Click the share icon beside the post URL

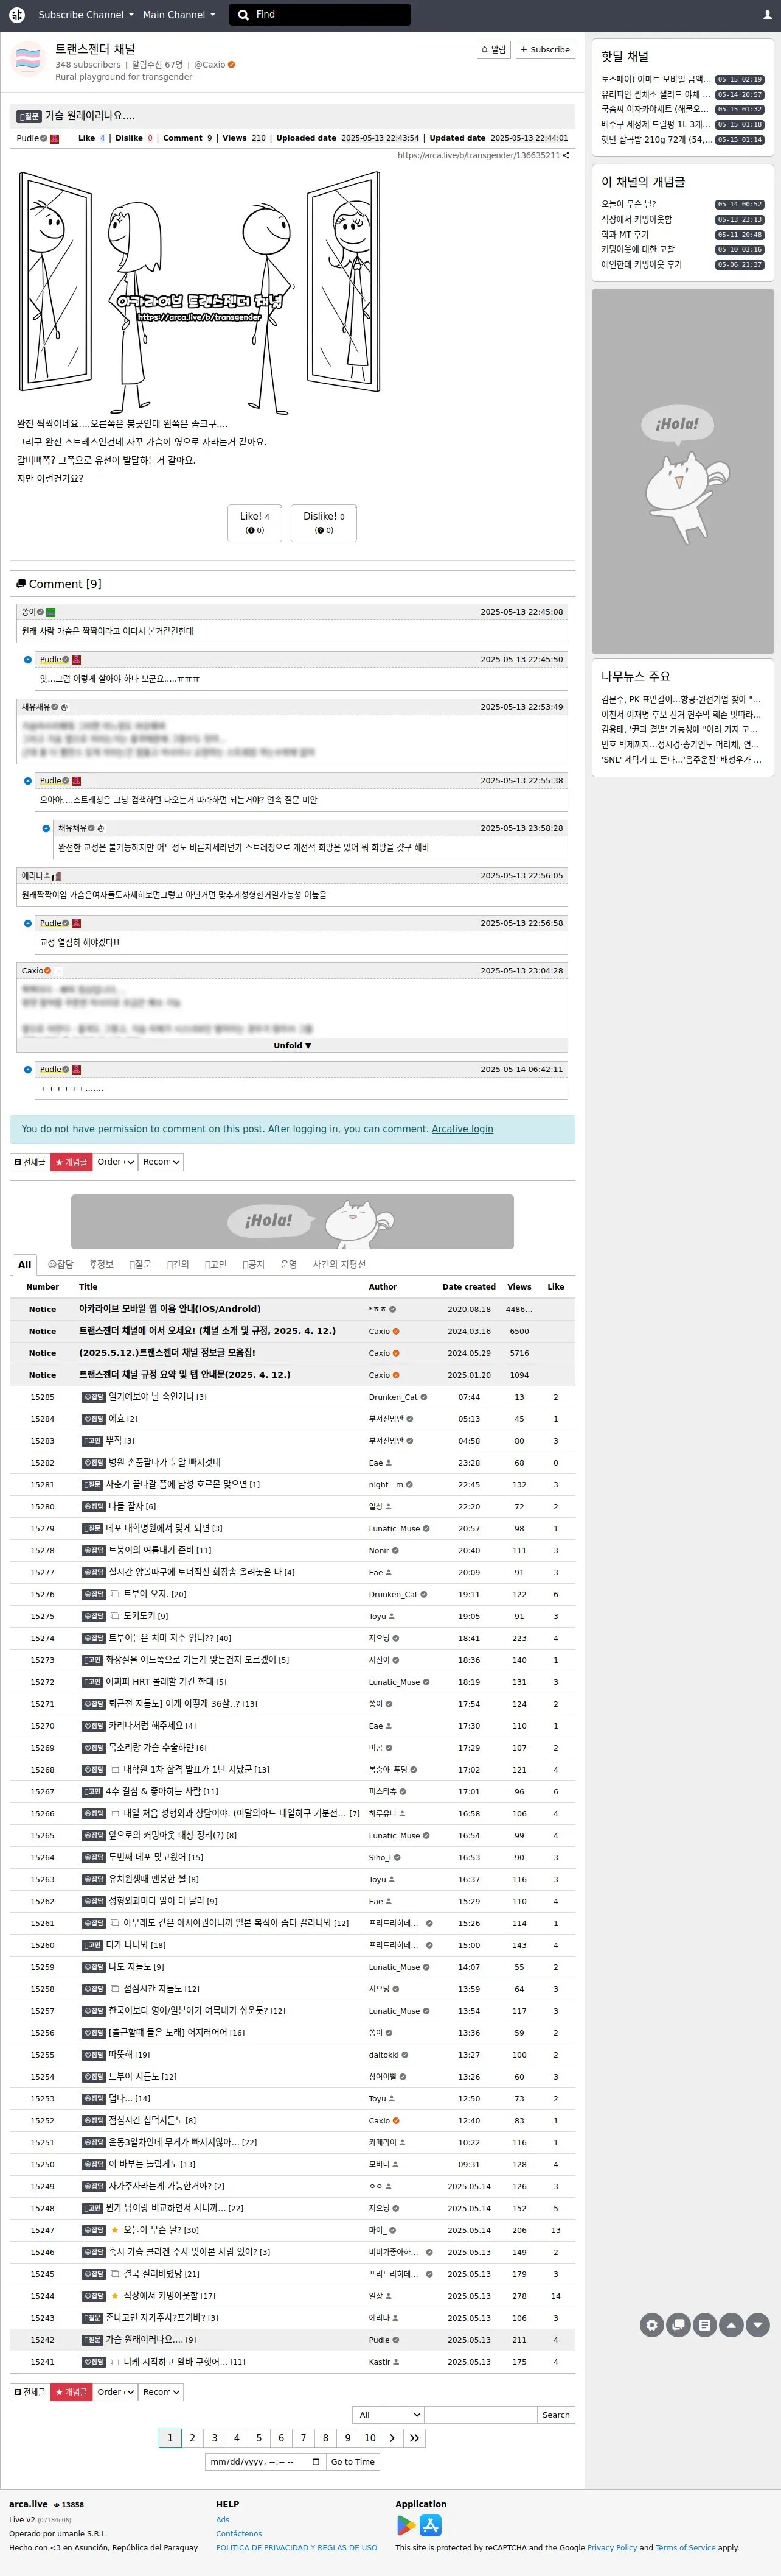(x=566, y=155)
